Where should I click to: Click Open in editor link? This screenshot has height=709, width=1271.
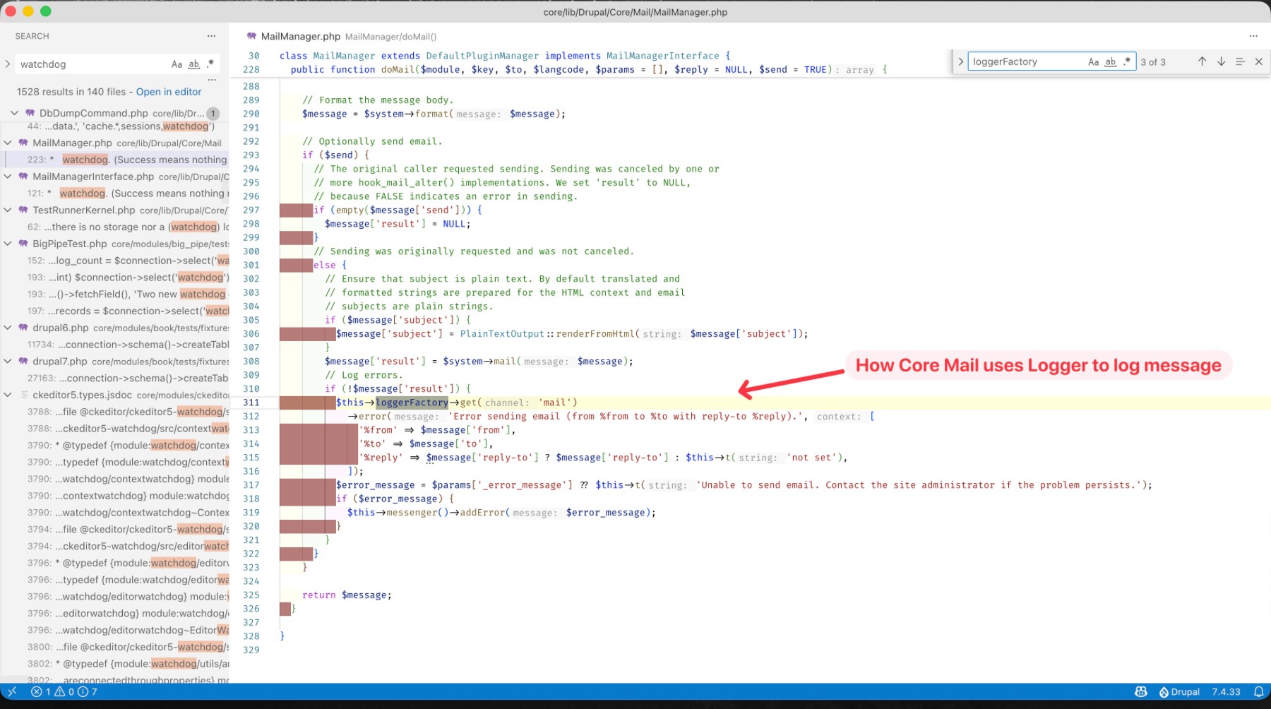coord(169,92)
